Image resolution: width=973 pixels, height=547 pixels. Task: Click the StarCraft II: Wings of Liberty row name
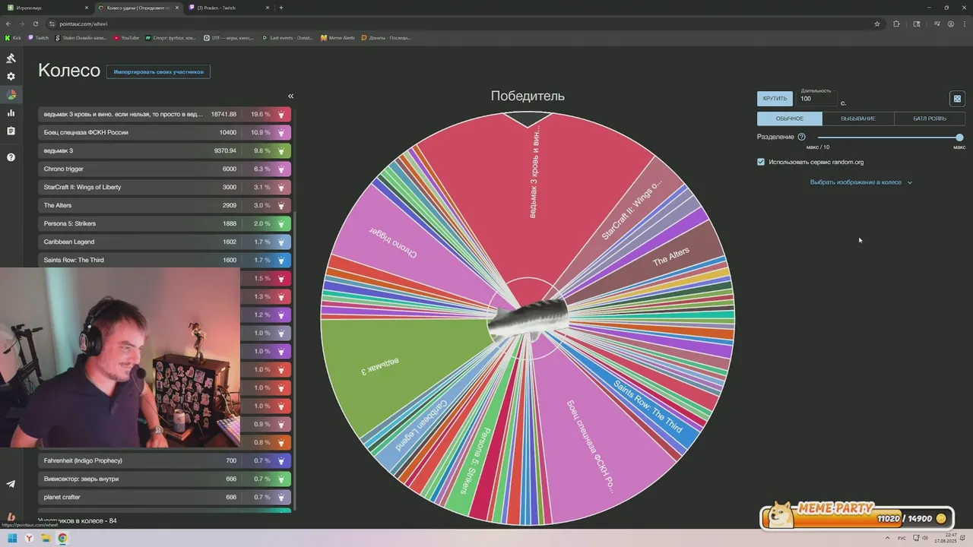(82, 187)
